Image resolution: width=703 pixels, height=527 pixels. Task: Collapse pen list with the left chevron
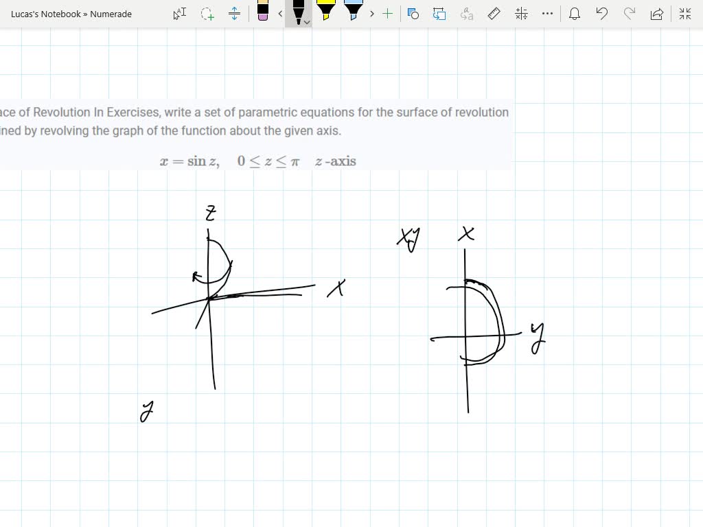[x=280, y=14]
